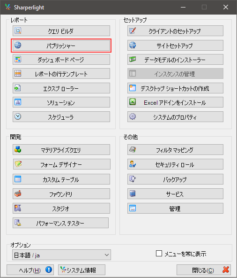
Task: Click the サイトセットアップ globe icon
Action: coord(133,45)
